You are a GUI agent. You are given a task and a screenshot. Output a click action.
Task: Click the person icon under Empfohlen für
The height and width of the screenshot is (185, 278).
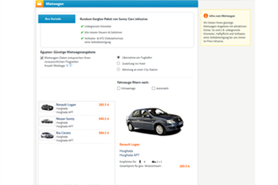[x=140, y=162]
